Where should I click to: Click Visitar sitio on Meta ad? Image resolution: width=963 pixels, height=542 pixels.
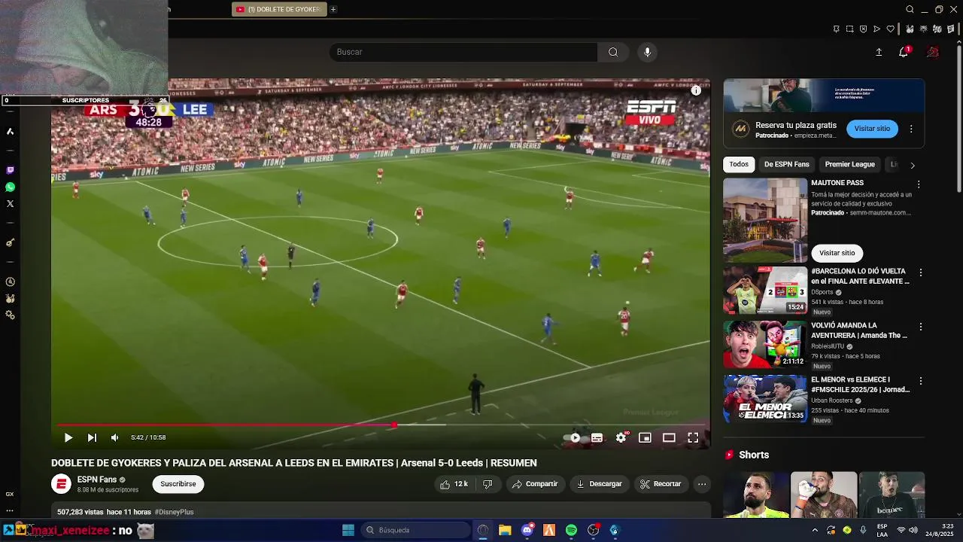click(872, 129)
